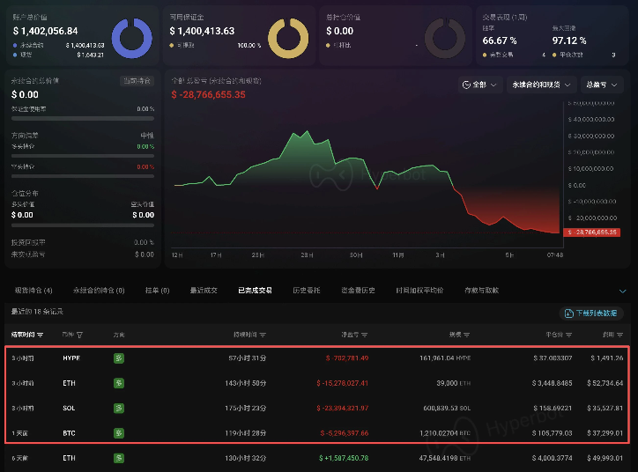Image resolution: width=638 pixels, height=472 pixels.
Task: Expand the 永续合约和现货 dropdown
Action: (541, 85)
